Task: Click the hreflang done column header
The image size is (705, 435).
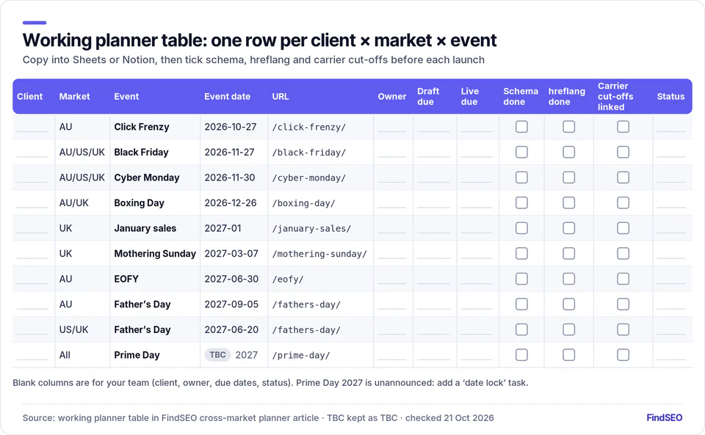Action: 566,97
